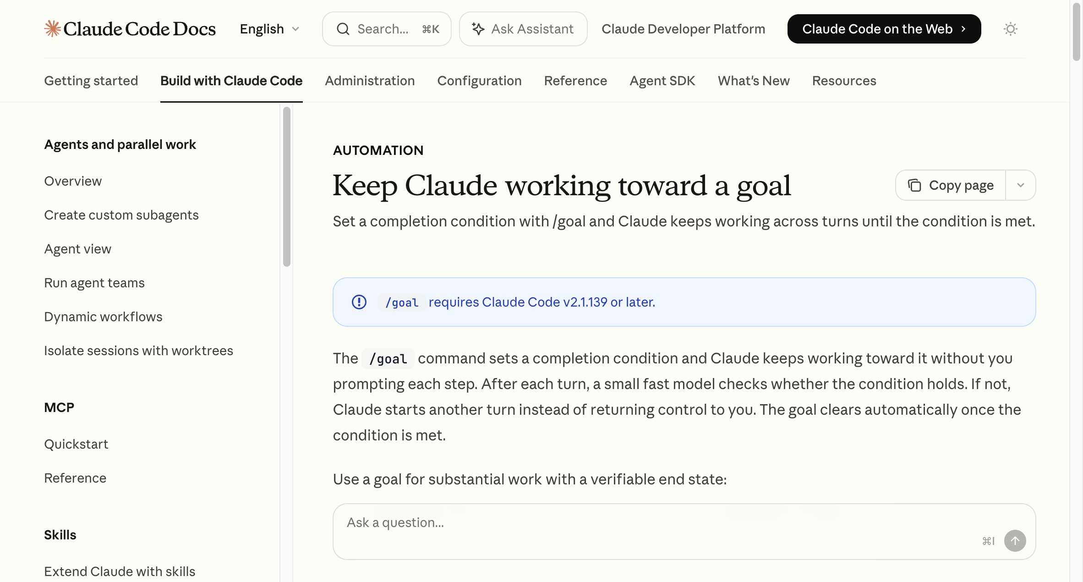1083x582 pixels.
Task: Click the AUTOMATION label above the title
Action: point(378,150)
